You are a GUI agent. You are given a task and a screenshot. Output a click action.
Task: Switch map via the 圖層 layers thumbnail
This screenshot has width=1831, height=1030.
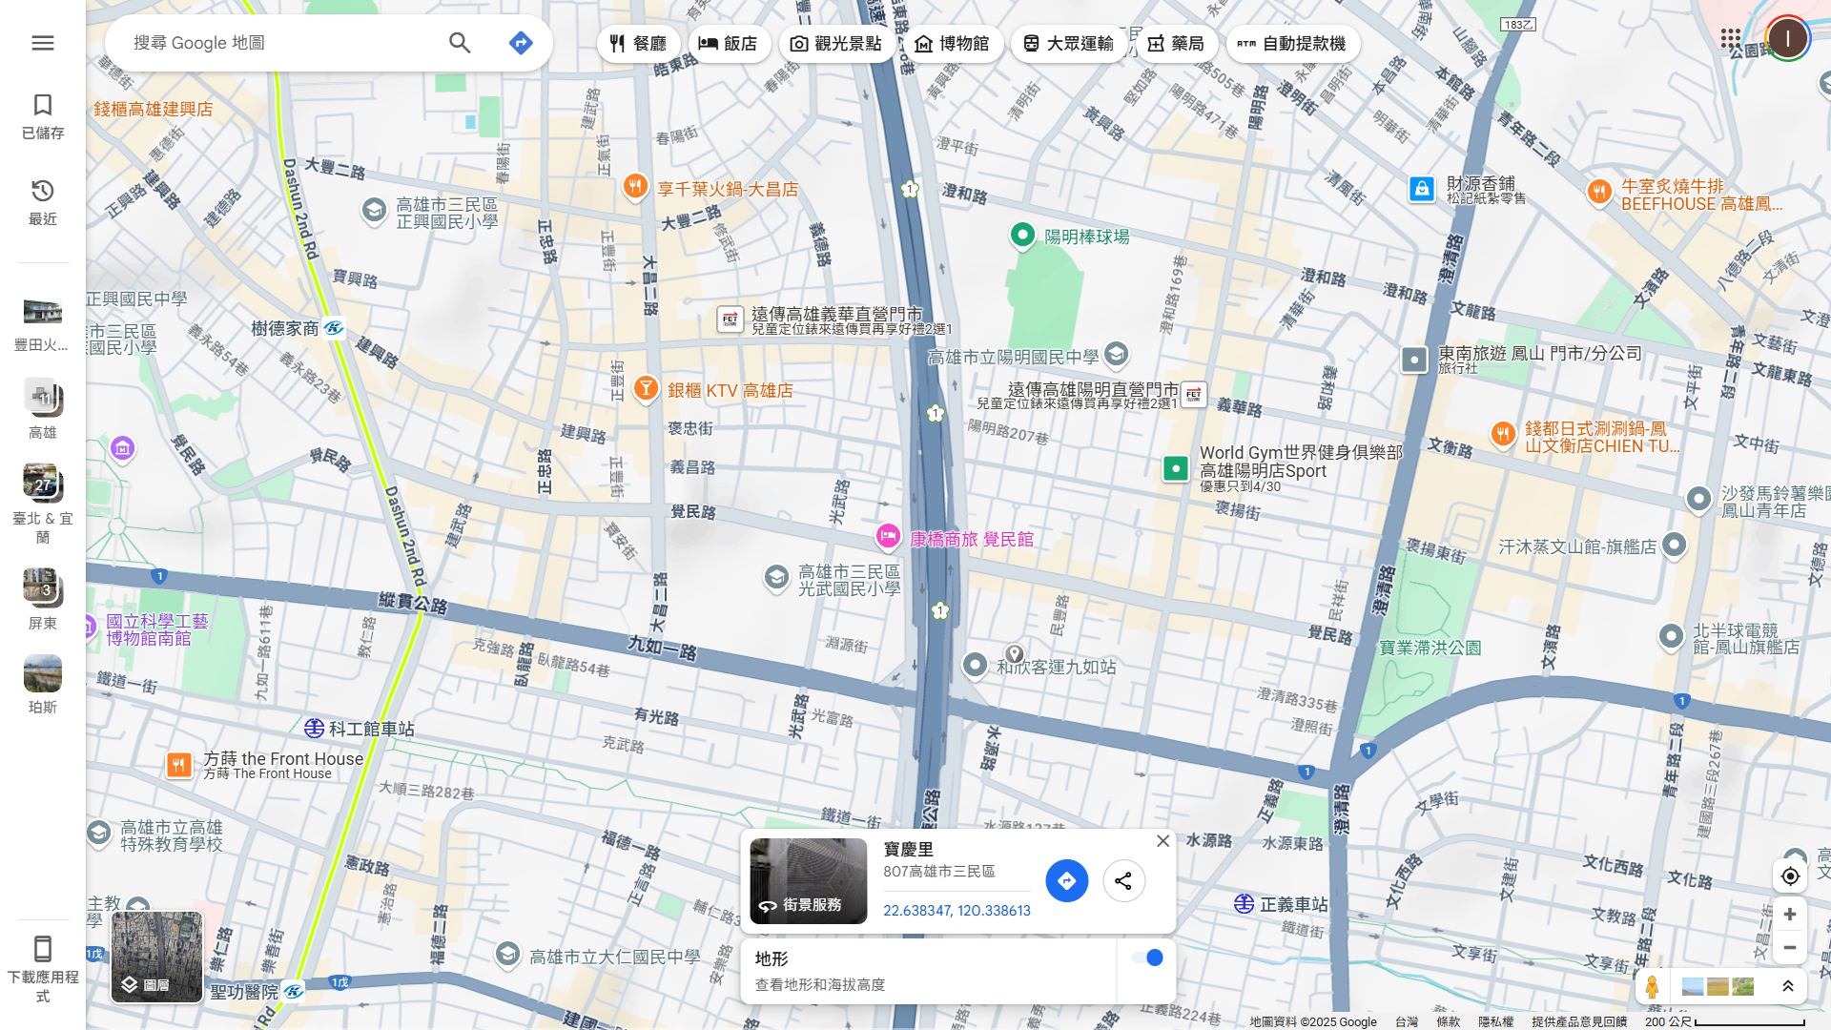coord(156,957)
